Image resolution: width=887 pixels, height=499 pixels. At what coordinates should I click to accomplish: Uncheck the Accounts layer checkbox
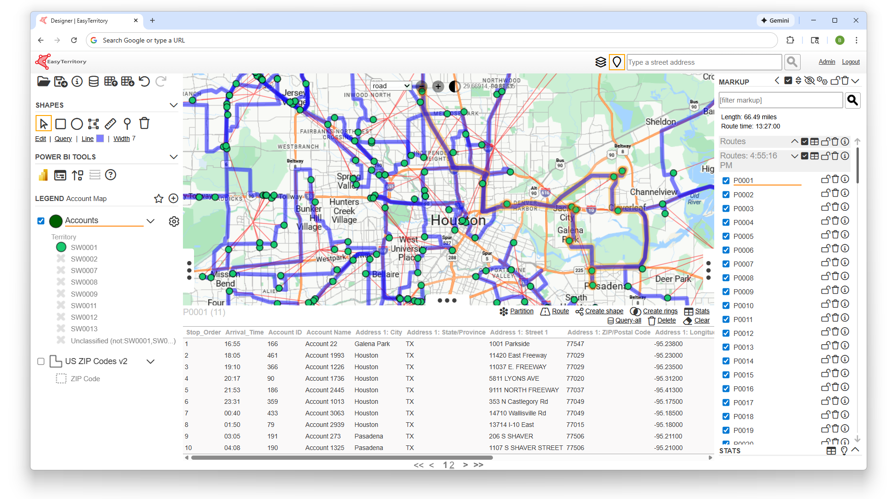41,221
